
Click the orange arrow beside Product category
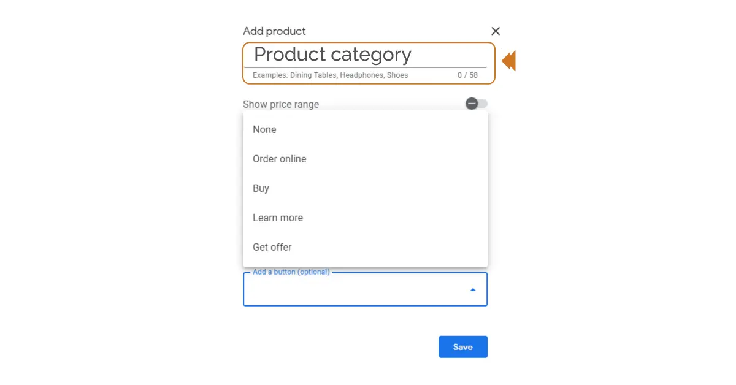tap(508, 61)
